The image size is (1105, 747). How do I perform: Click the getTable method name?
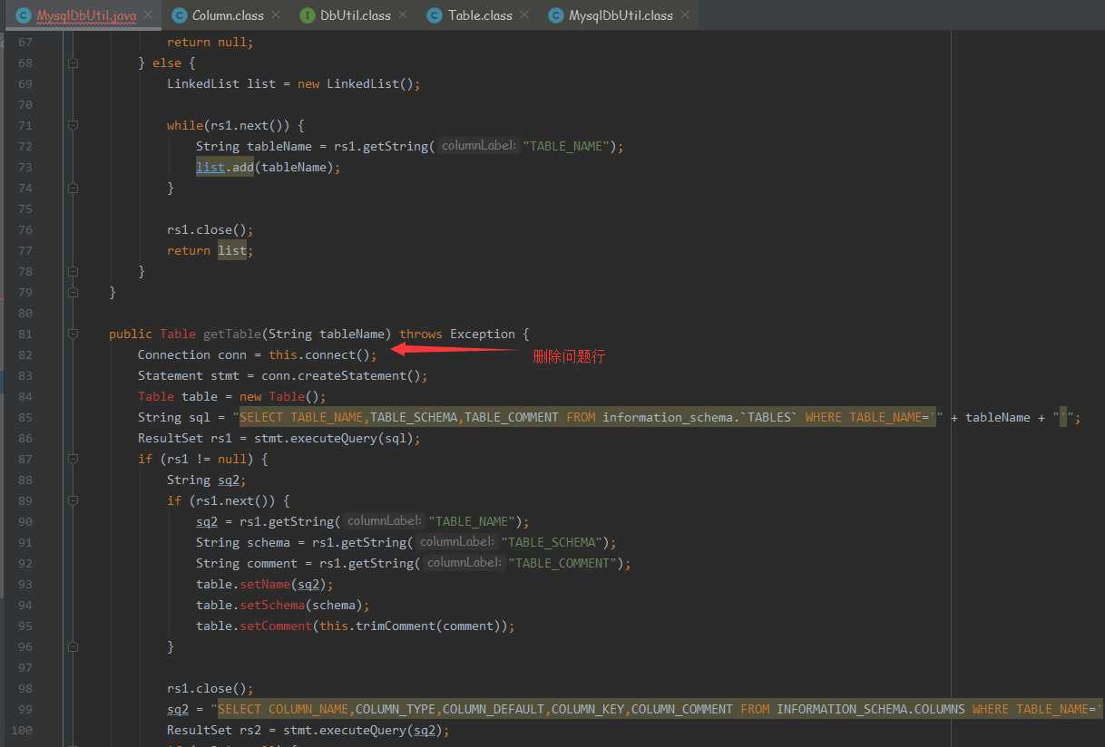pos(232,334)
